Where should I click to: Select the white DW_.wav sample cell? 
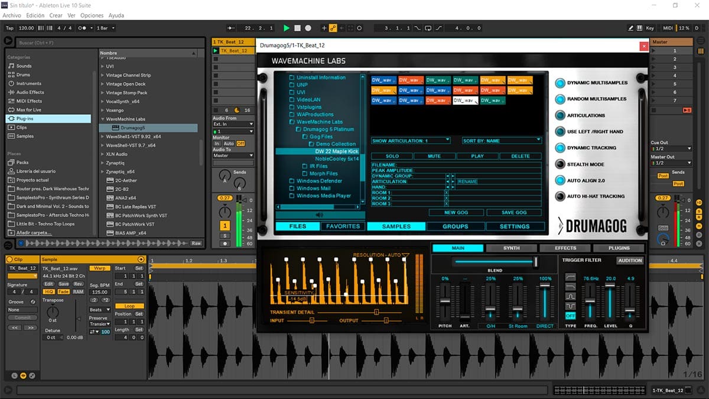(465, 100)
